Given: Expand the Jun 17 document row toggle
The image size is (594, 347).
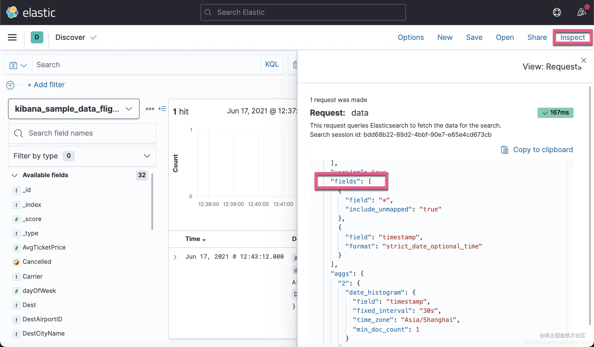Looking at the screenshot, I should (x=175, y=257).
